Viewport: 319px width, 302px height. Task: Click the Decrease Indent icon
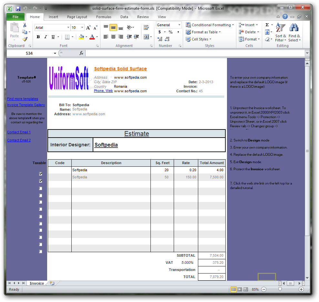pyautogui.click(x=129, y=37)
